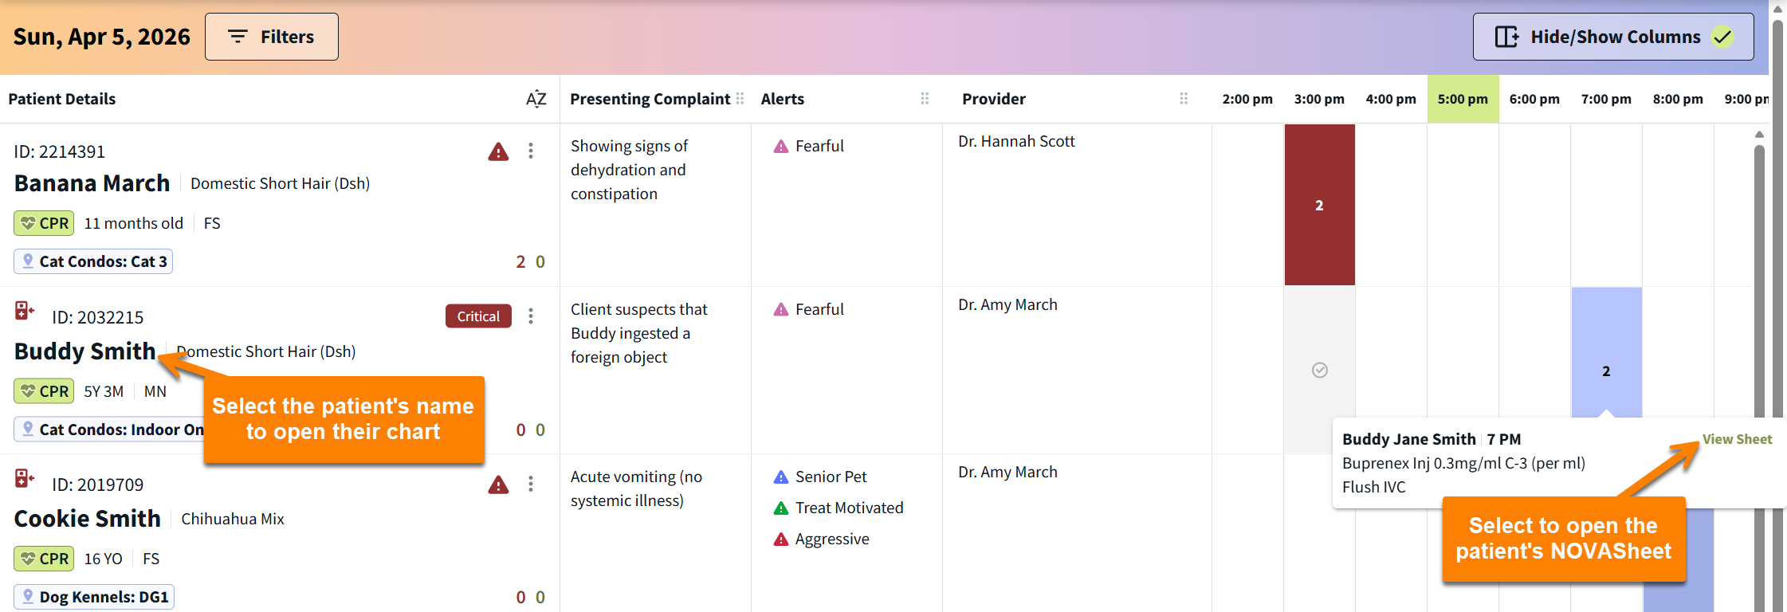The width and height of the screenshot is (1787, 612).
Task: Open the Hide/Show Columns dropdown
Action: pos(1612,36)
